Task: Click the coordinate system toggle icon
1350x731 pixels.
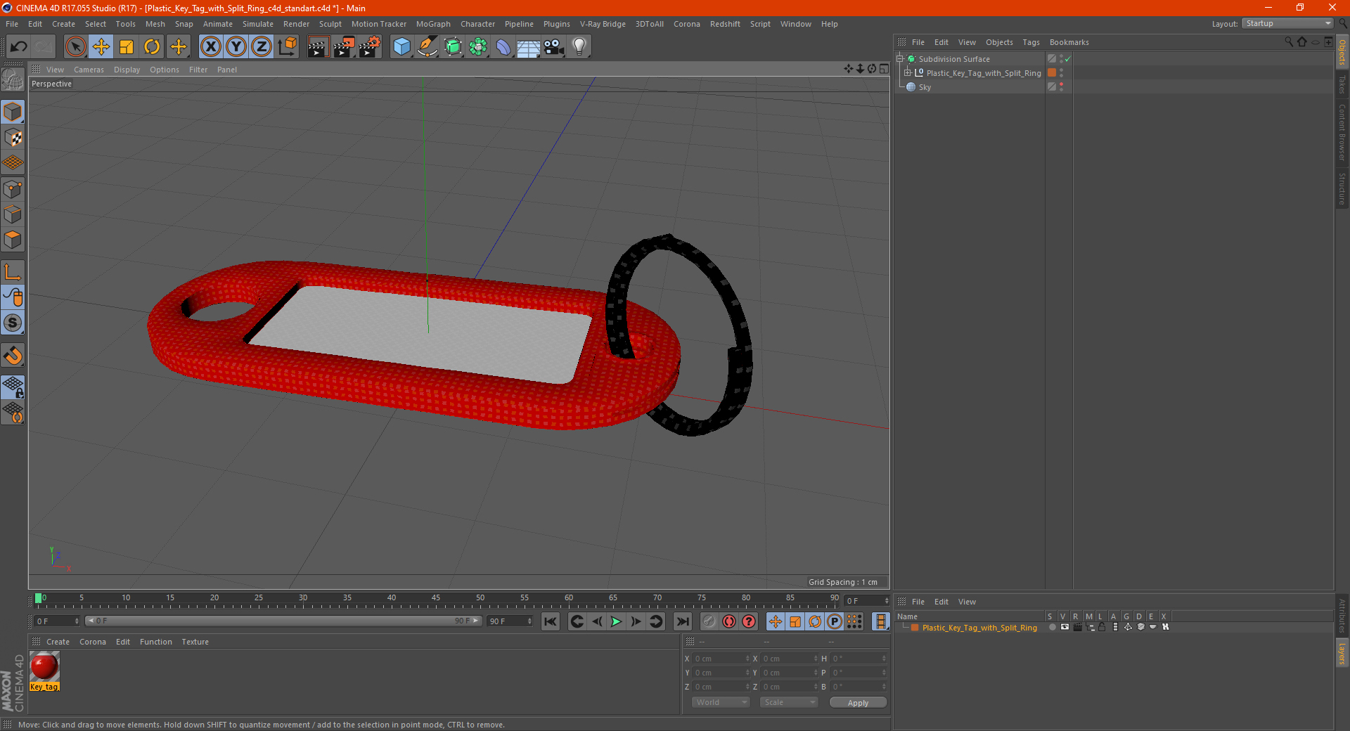Action: (287, 47)
